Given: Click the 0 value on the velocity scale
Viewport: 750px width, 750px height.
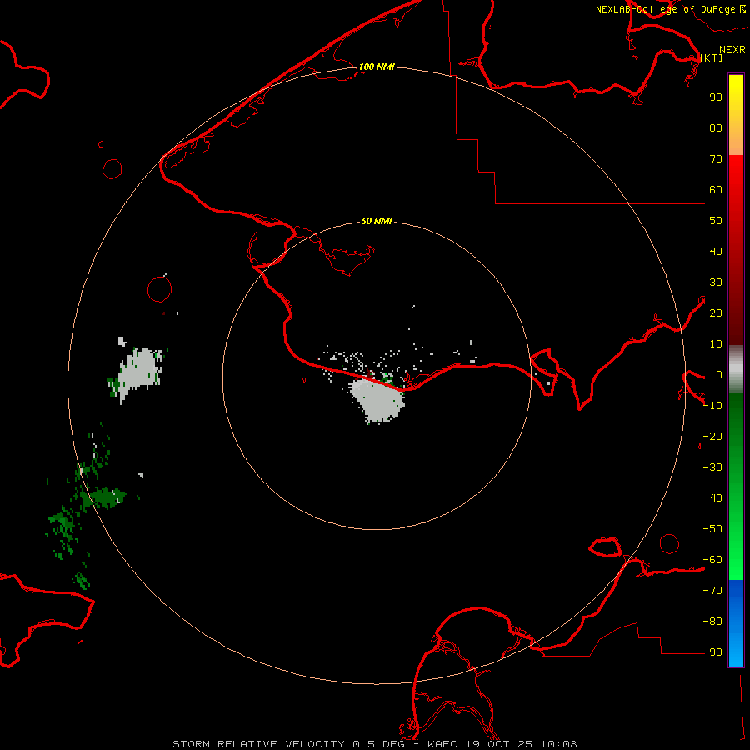Looking at the screenshot, I should click(719, 375).
